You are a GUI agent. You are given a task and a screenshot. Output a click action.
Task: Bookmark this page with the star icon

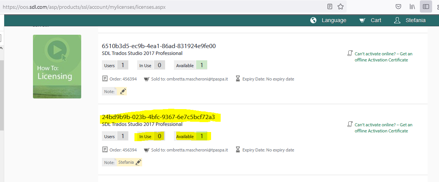coord(340,7)
